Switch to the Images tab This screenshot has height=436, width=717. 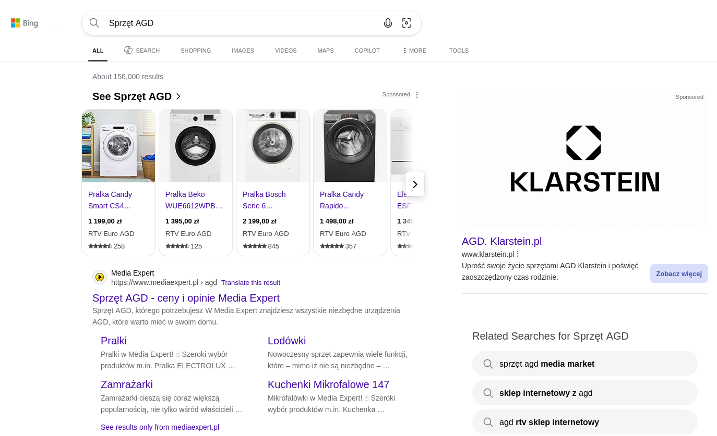(x=243, y=51)
